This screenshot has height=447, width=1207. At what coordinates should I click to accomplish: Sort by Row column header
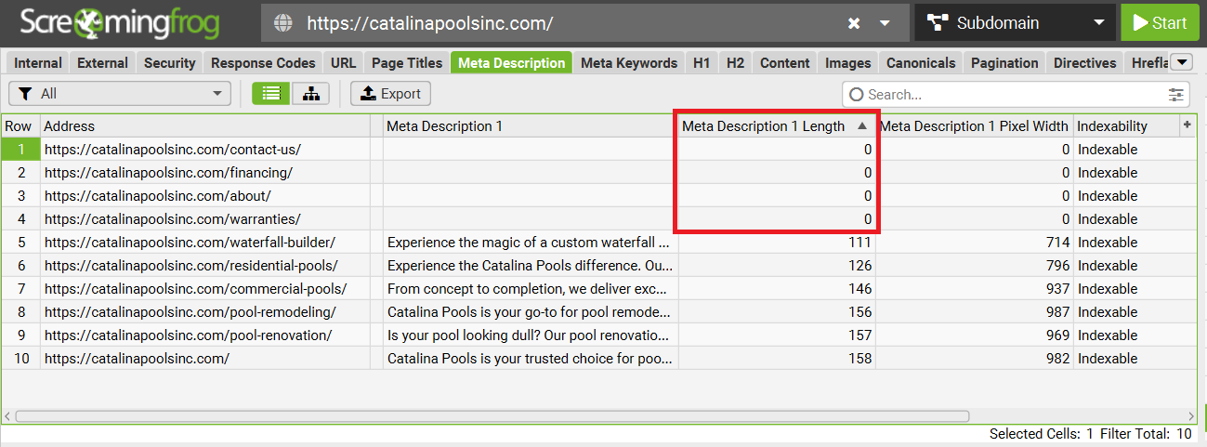20,125
